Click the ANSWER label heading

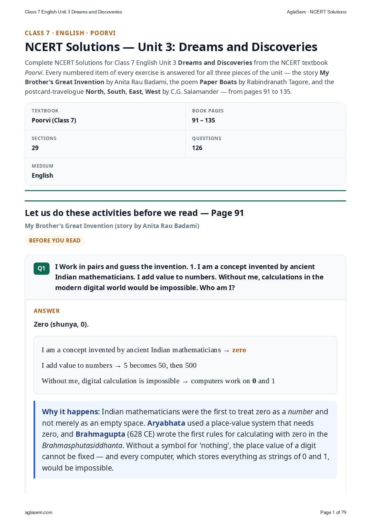(x=47, y=311)
